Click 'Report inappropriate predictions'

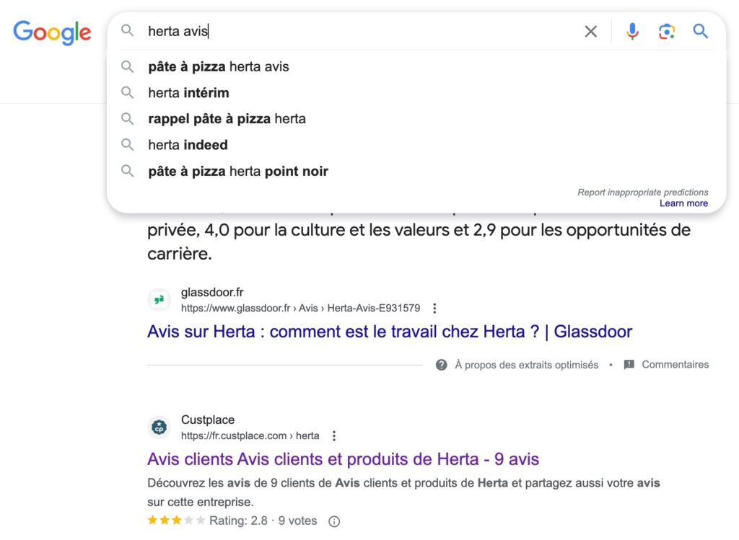642,192
